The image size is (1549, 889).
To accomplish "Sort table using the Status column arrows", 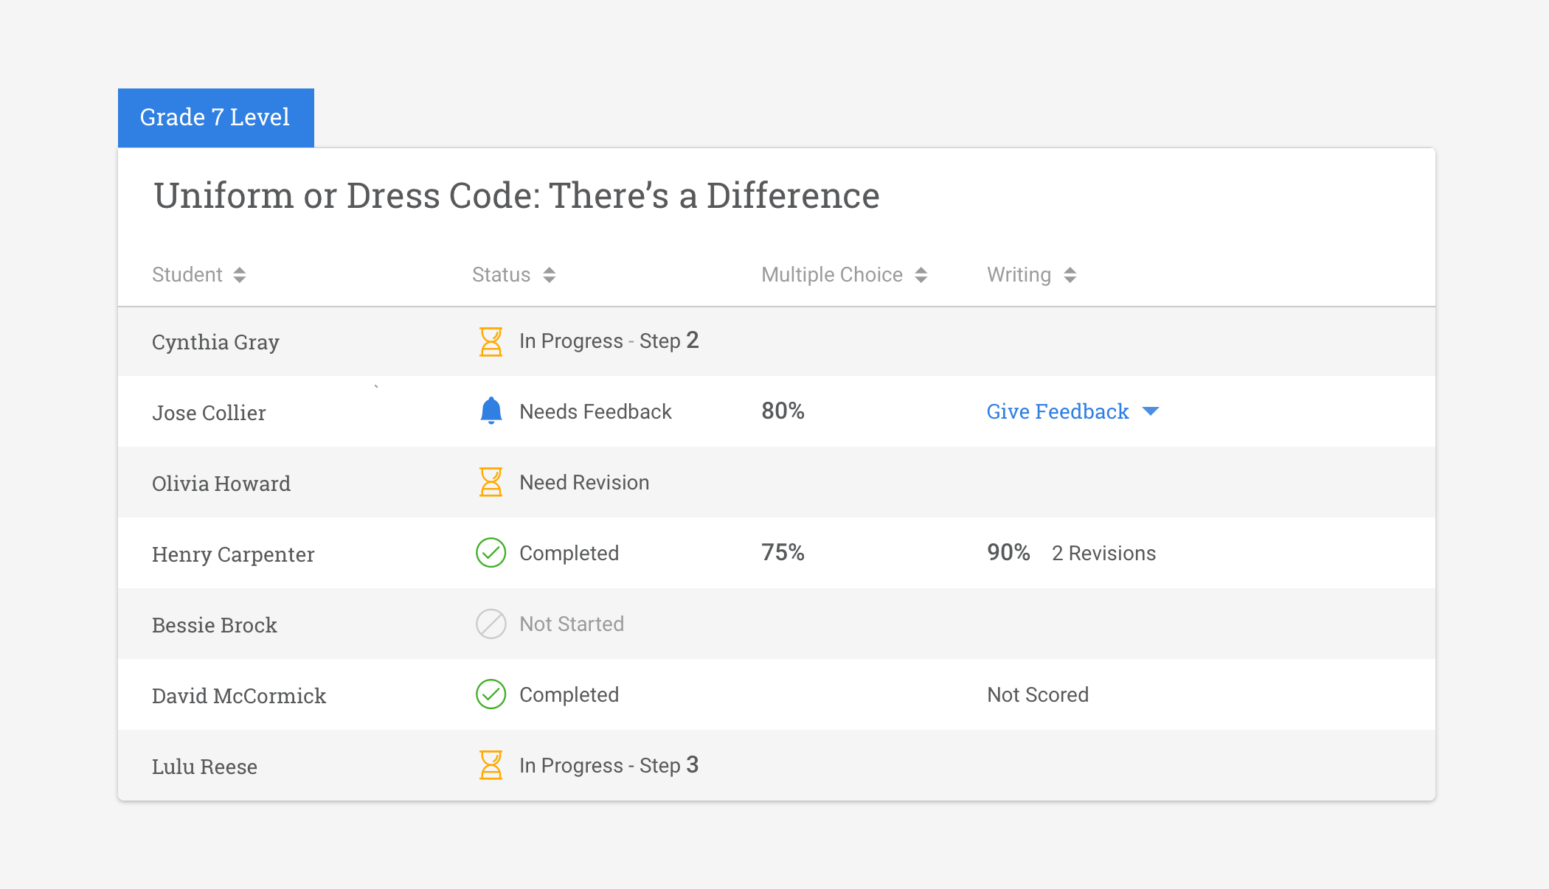I will pyautogui.click(x=549, y=275).
